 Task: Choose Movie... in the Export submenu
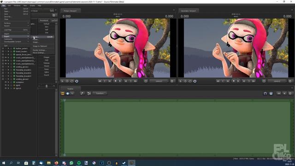tap(43, 37)
